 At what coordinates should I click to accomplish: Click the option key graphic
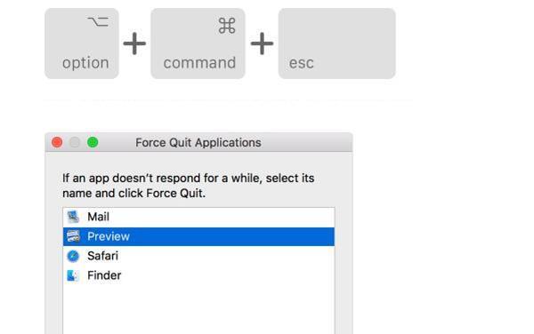point(82,44)
